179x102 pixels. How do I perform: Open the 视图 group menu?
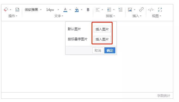tap(156, 16)
